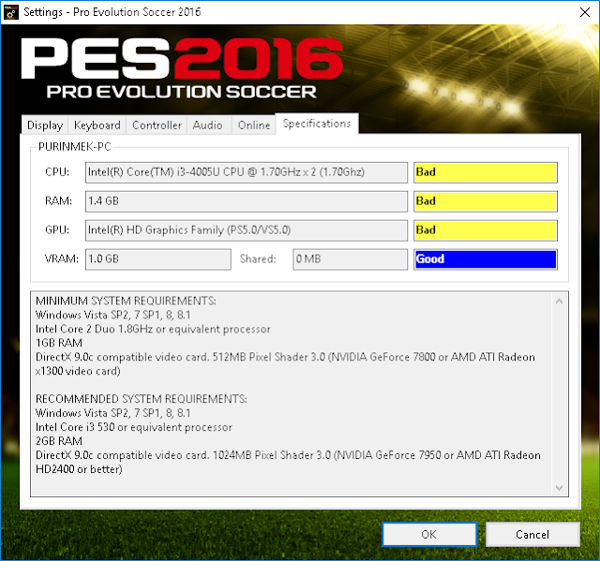Screen dimensions: 600x561
Task: Select the Online tab
Action: tap(254, 125)
